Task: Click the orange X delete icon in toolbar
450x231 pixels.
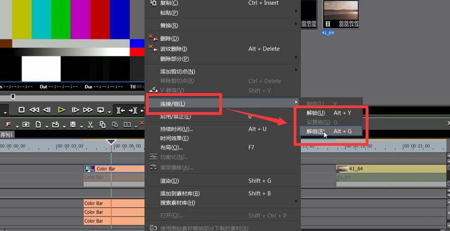Action: [x=142, y=123]
